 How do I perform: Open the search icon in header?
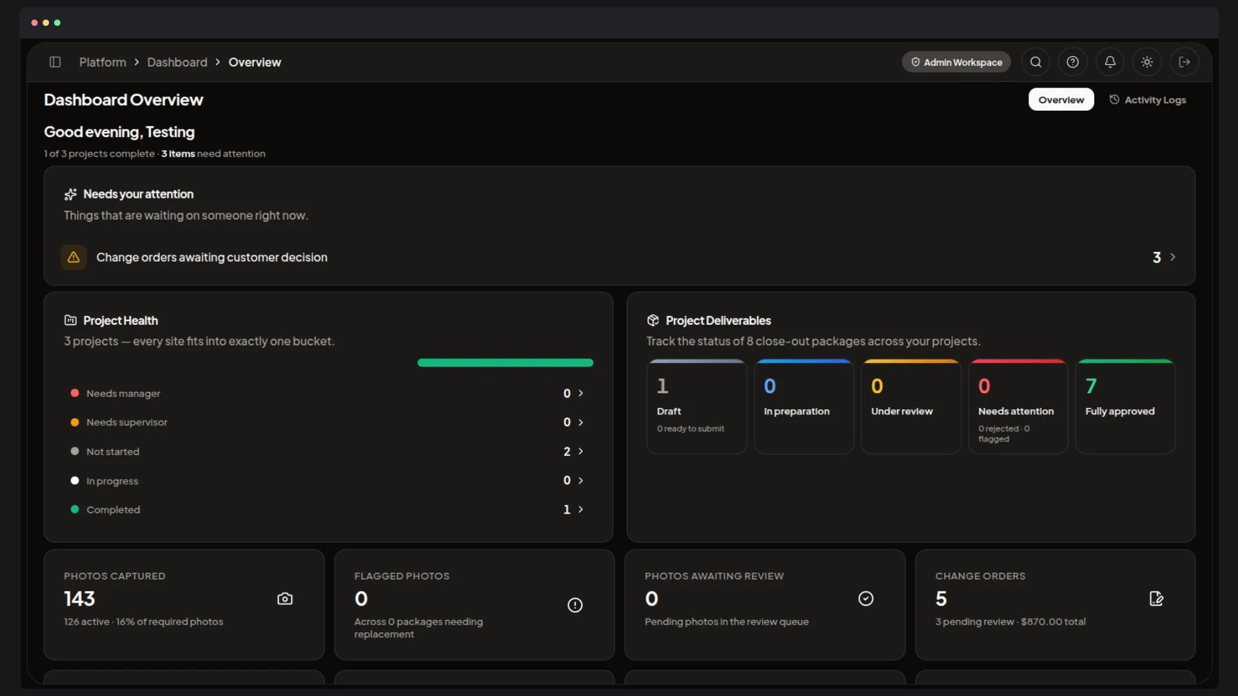click(1036, 62)
